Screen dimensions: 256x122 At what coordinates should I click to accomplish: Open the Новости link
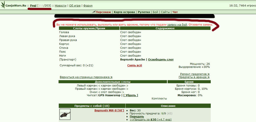click(61, 5)
